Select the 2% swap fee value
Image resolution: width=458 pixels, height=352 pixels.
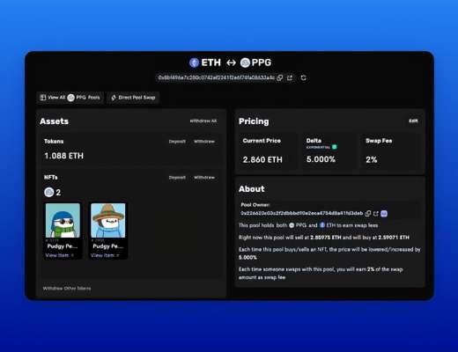click(372, 159)
